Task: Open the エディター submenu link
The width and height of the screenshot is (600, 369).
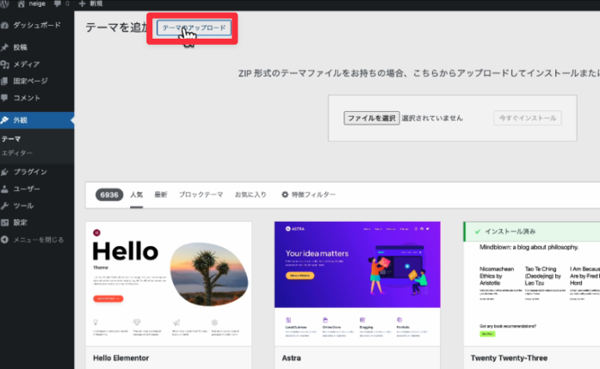Action: 17,152
